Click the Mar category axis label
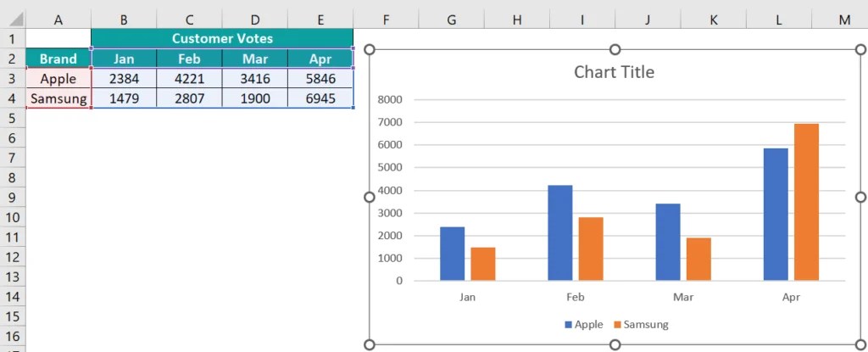868x352 pixels. pyautogui.click(x=683, y=297)
